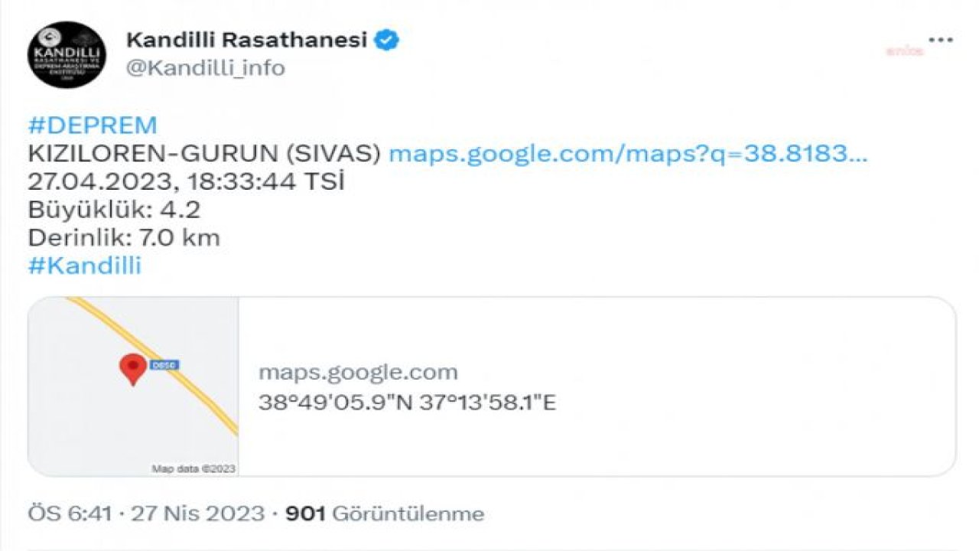The height and width of the screenshot is (551, 979).
Task: Click the Map data ©2023 attribution
Action: point(194,468)
